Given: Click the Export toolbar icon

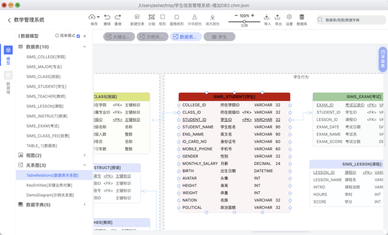Looking at the screenshot, I should [x=278, y=17].
